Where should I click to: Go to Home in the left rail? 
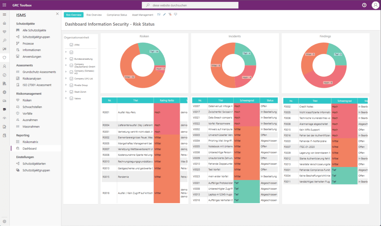point(4,23)
